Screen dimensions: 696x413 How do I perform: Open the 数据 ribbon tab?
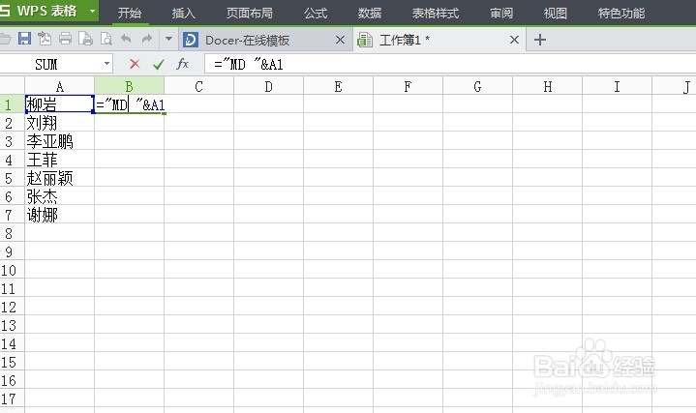[370, 14]
